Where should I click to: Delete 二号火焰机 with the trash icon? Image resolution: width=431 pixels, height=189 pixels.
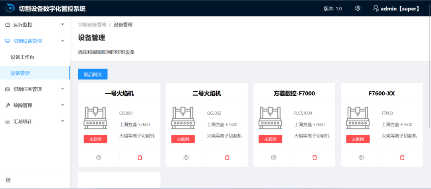[227, 157]
